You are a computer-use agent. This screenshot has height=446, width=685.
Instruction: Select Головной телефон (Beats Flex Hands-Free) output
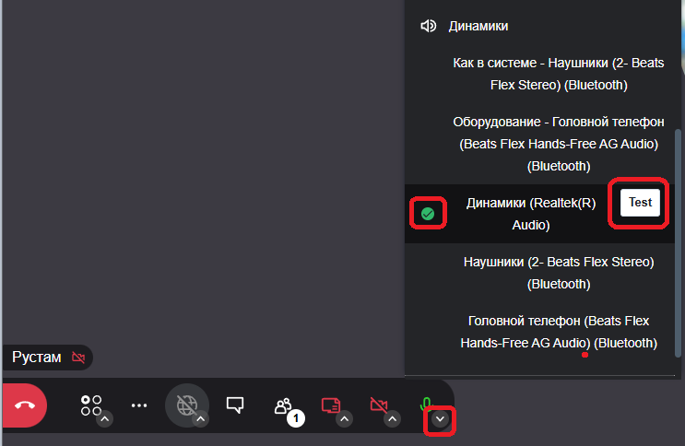[x=558, y=332]
